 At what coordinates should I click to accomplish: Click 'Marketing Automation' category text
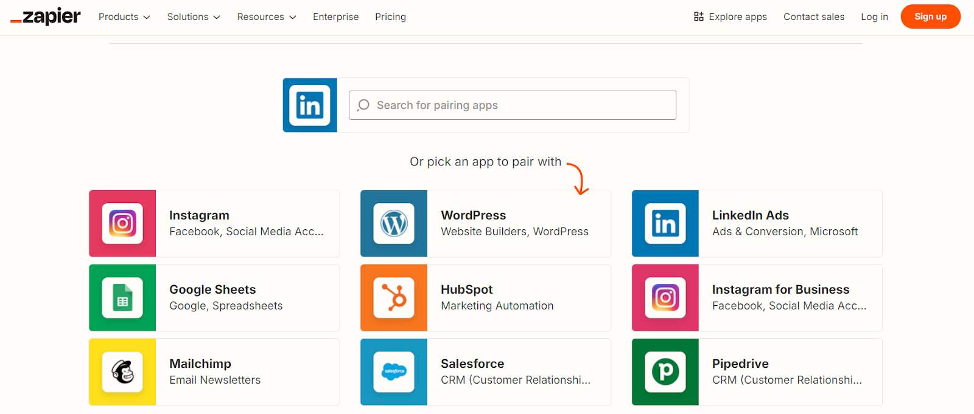tap(497, 306)
